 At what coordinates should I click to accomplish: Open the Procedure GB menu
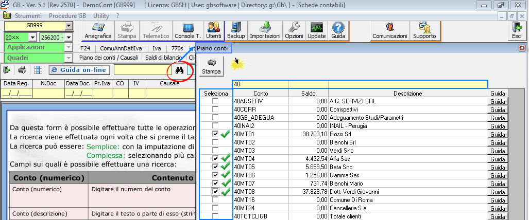(67, 16)
